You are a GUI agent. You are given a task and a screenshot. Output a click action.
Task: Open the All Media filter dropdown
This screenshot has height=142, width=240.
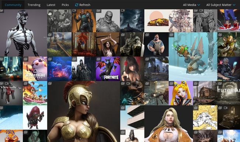[x=191, y=5]
